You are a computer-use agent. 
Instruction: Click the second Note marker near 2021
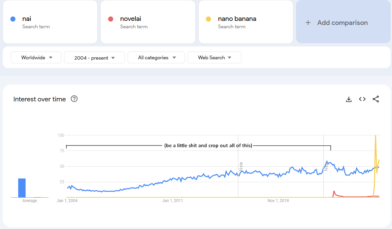326,166
